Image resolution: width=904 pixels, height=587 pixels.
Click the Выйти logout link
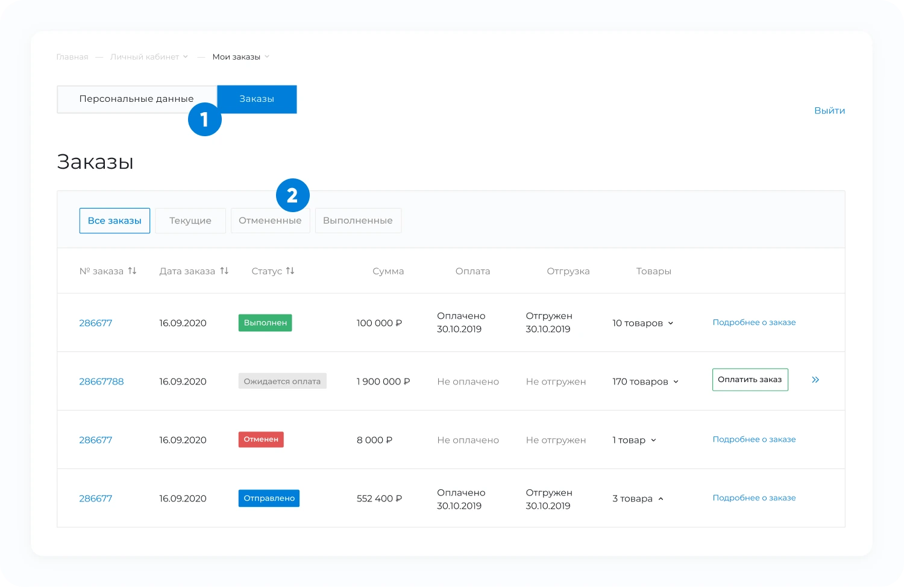click(x=829, y=110)
